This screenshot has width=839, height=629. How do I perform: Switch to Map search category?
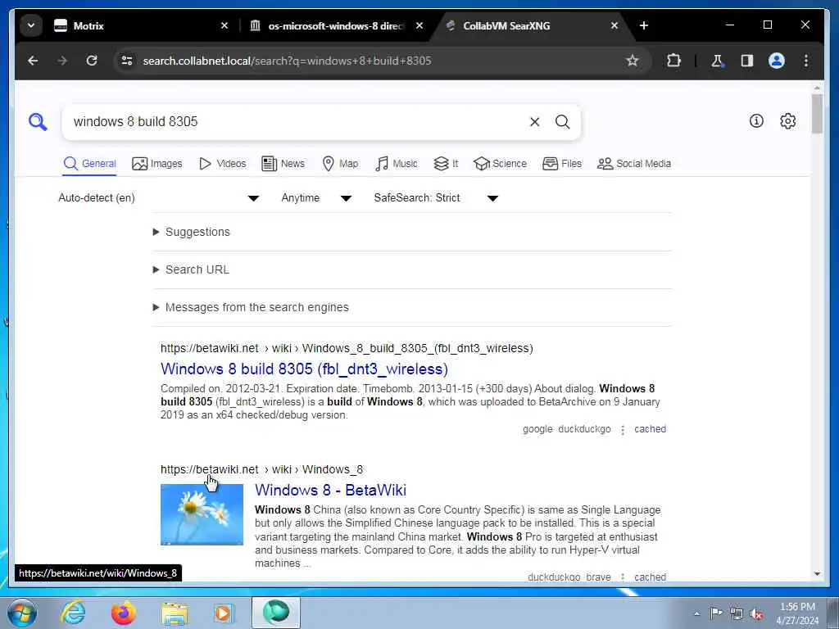point(341,164)
